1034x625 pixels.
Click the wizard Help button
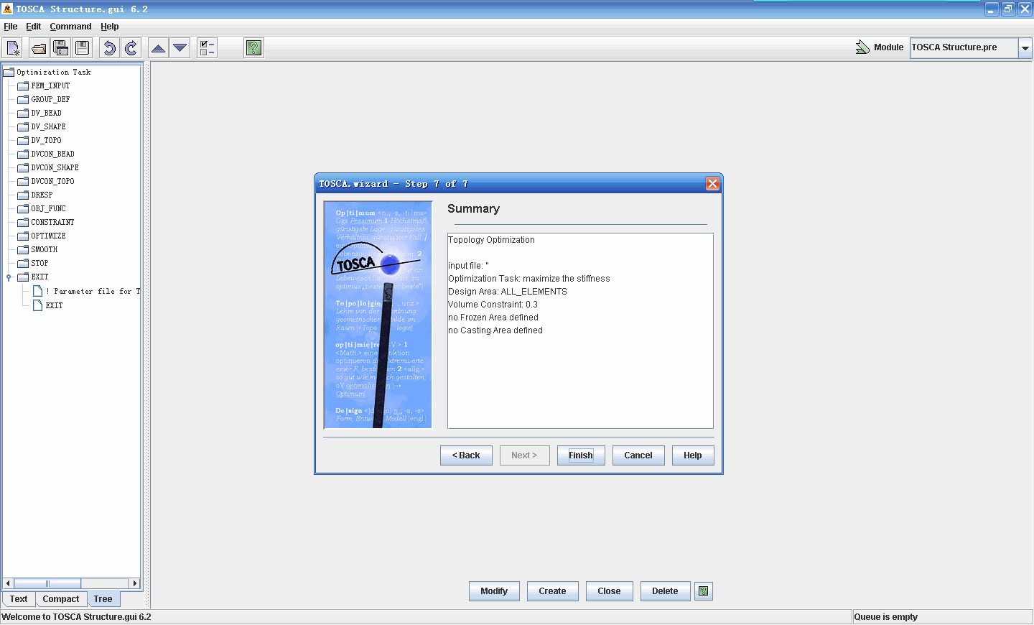[x=693, y=455]
